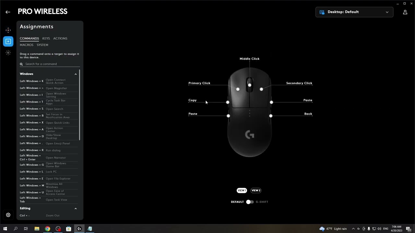Click the volume icon in system tray

coord(379,229)
